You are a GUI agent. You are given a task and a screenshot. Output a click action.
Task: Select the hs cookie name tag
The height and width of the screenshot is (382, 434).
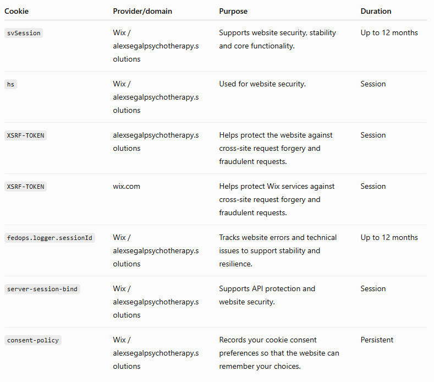click(10, 84)
